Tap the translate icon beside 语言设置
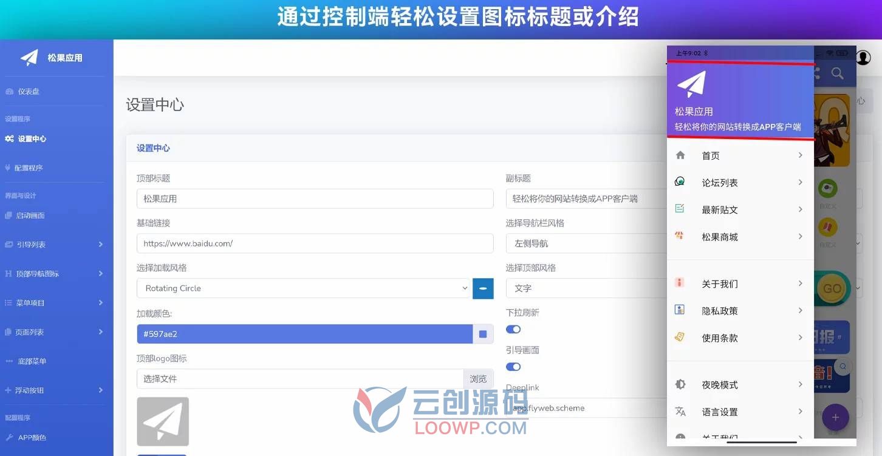This screenshot has height=456, width=882. coord(680,412)
